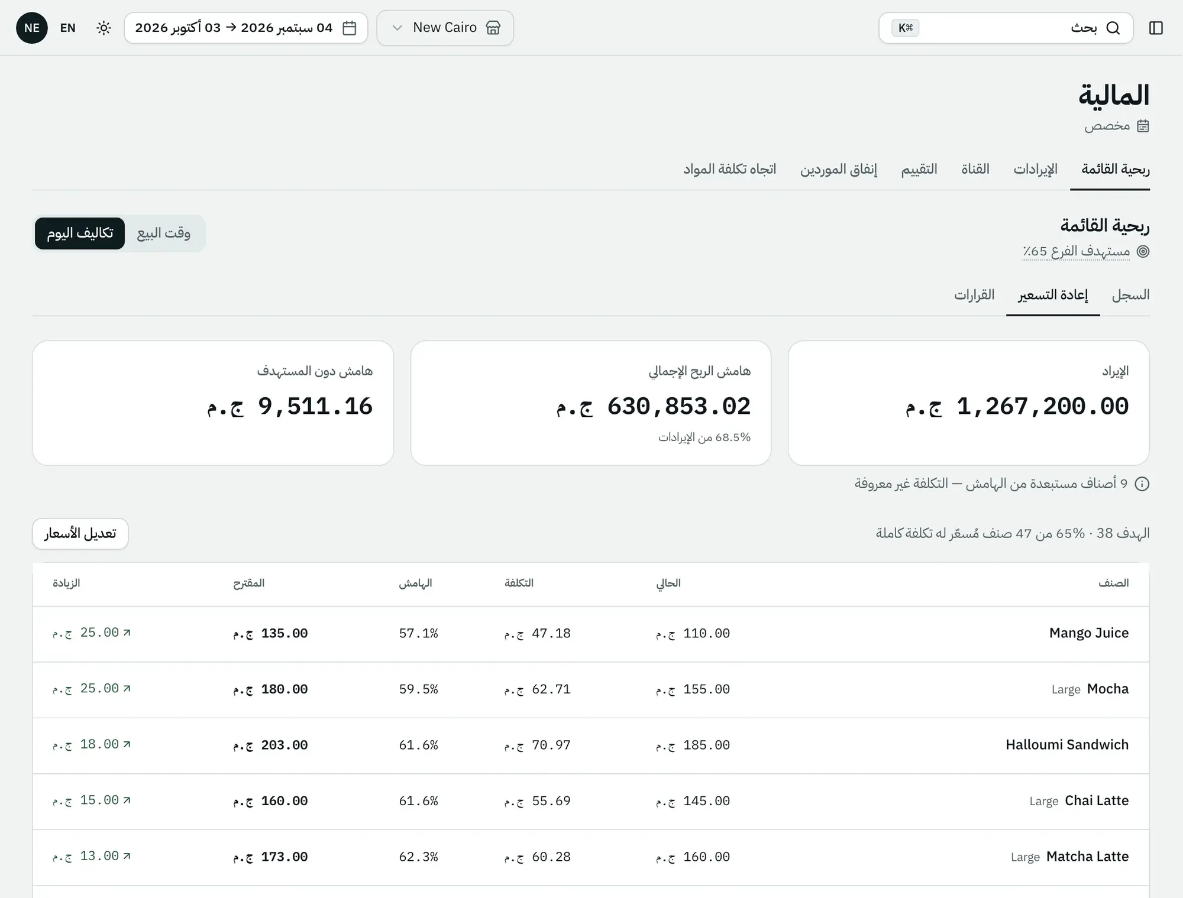Click the increase arrow in Mango Juice row

click(x=127, y=633)
